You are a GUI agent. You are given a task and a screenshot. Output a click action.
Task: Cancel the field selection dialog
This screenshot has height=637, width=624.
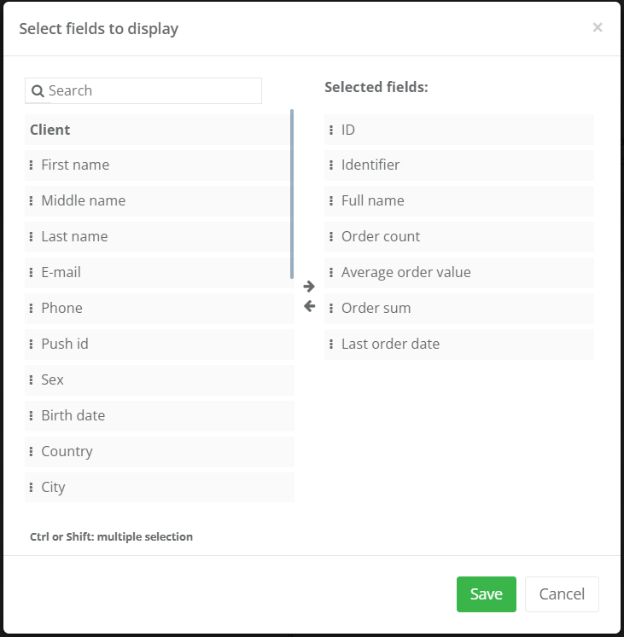coord(562,594)
